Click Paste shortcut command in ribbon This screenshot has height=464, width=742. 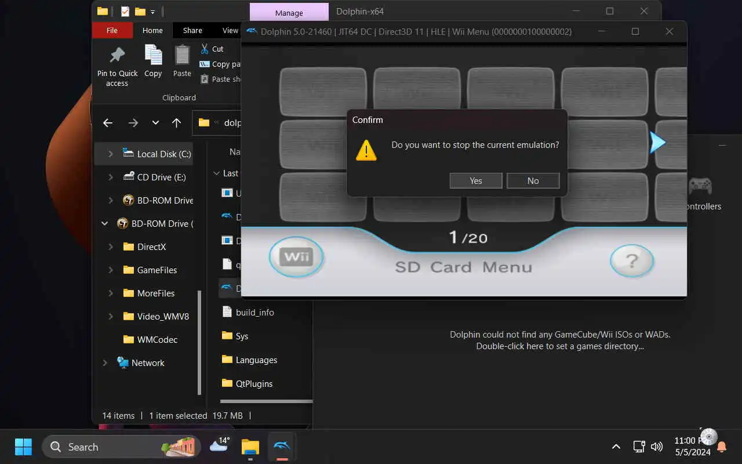click(x=220, y=79)
